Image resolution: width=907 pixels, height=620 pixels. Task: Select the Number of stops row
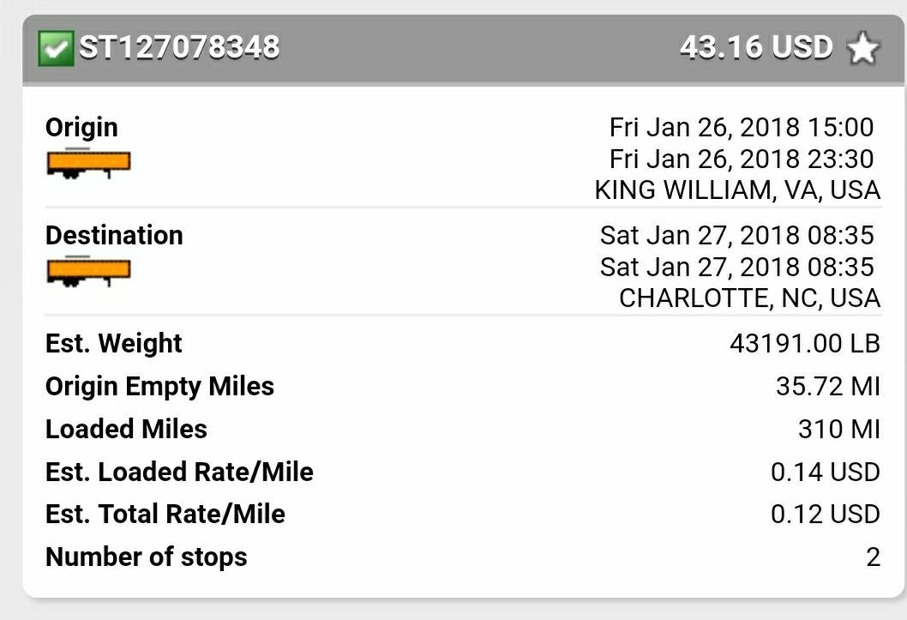point(463,557)
